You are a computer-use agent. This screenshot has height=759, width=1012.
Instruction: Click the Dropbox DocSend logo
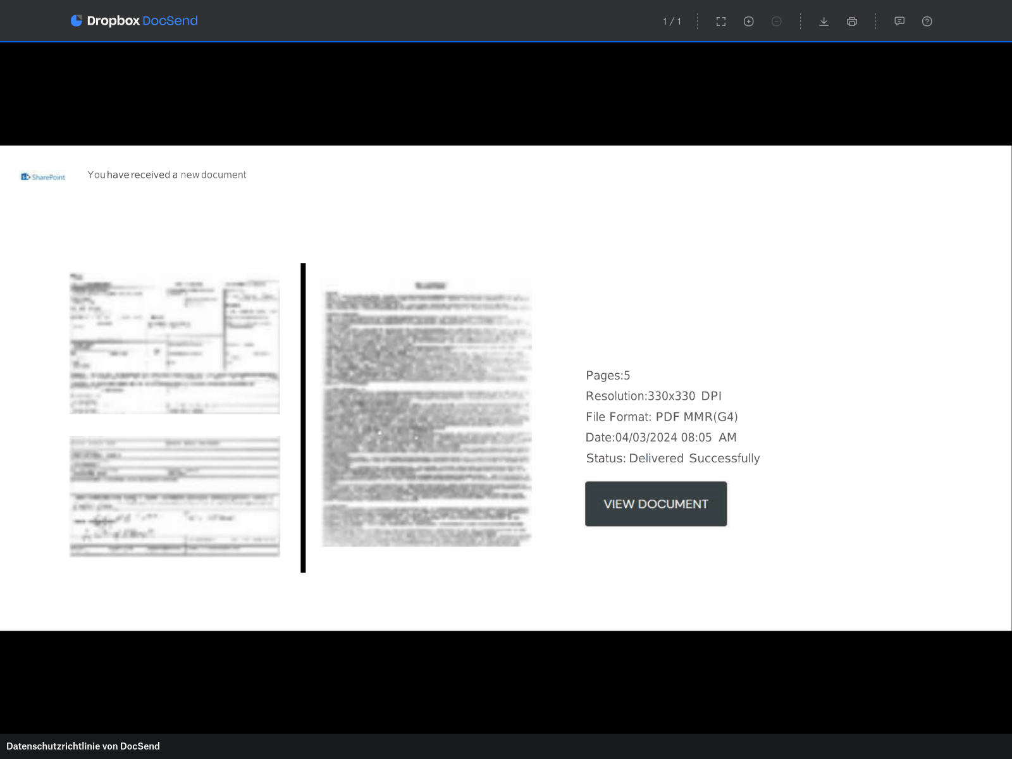[x=134, y=21]
